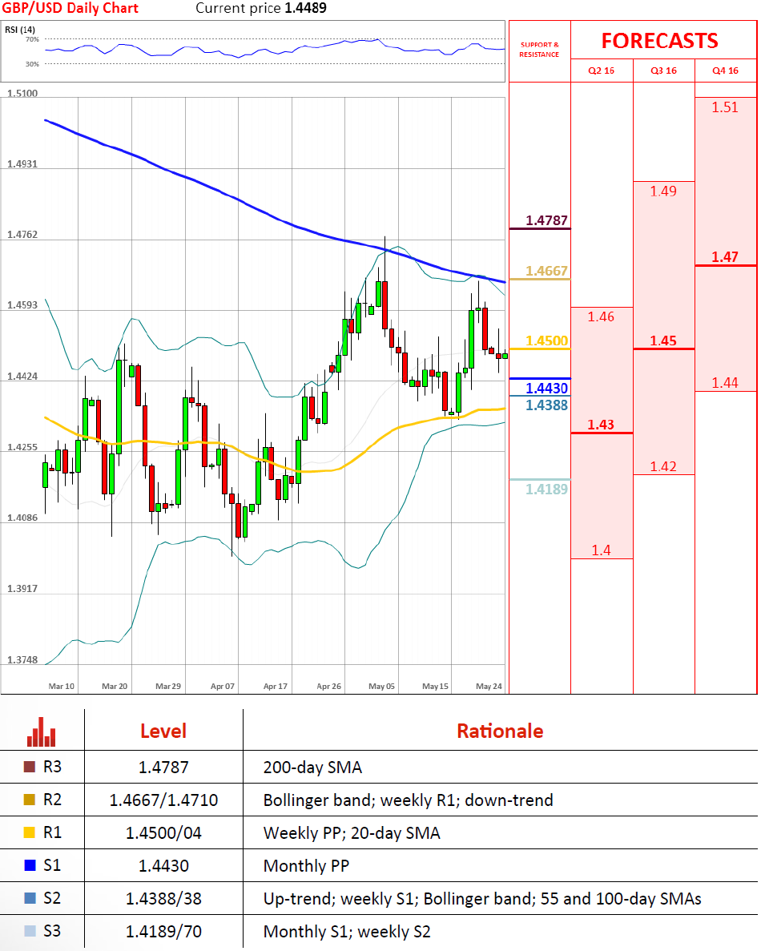Click the 1.4388/38 level cell

163,899
